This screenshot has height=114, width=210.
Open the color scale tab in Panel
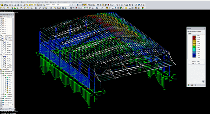click(189, 85)
